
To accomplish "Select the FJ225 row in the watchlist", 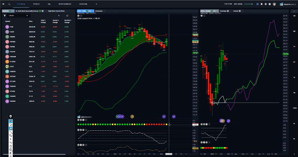I will [38, 32].
